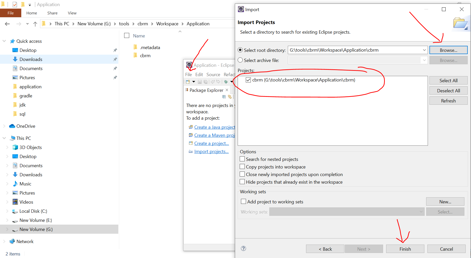Screen dimensions: 471x258
Task: Click the Save icon in Eclipse toolbar
Action: click(x=200, y=82)
